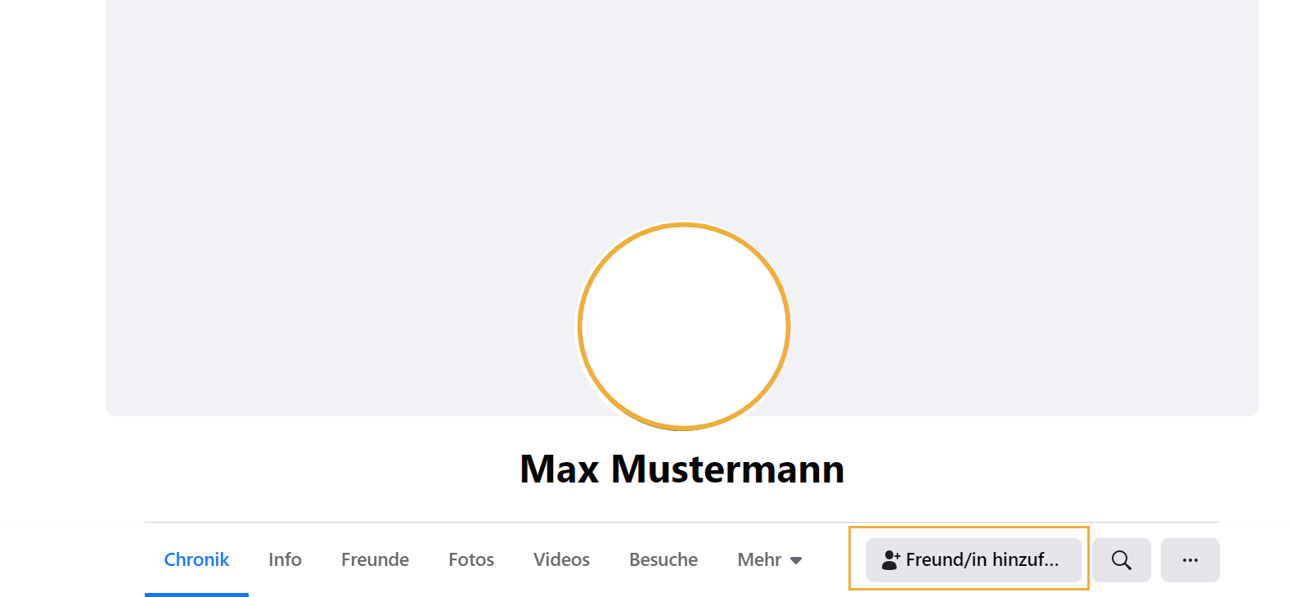
Task: Click the round profile picture
Action: [684, 327]
